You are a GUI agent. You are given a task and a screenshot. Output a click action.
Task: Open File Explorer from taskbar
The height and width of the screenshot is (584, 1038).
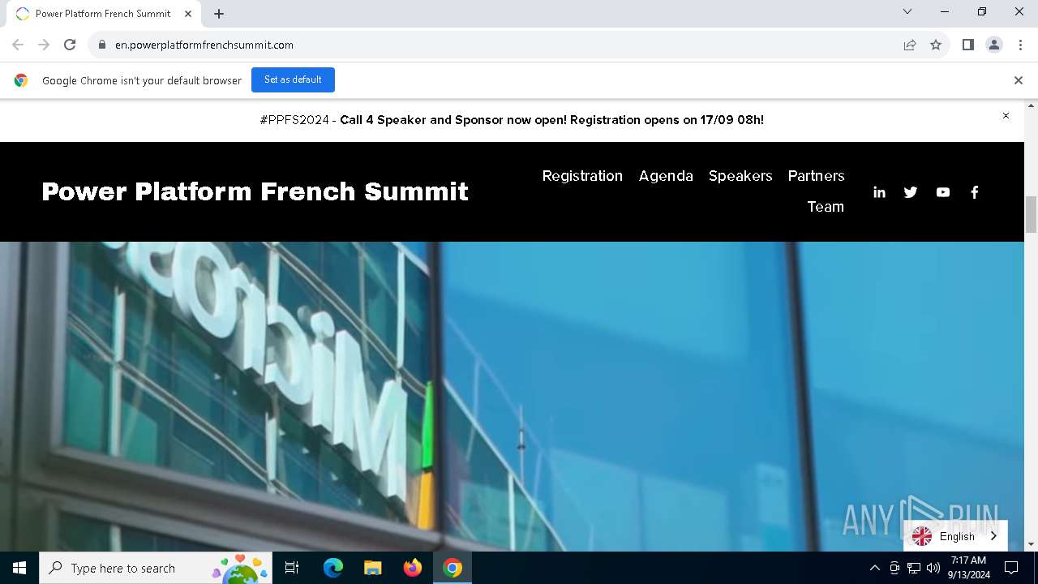pos(373,568)
